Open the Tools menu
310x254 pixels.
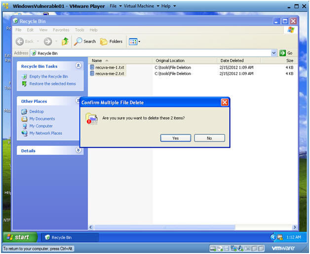[79, 30]
